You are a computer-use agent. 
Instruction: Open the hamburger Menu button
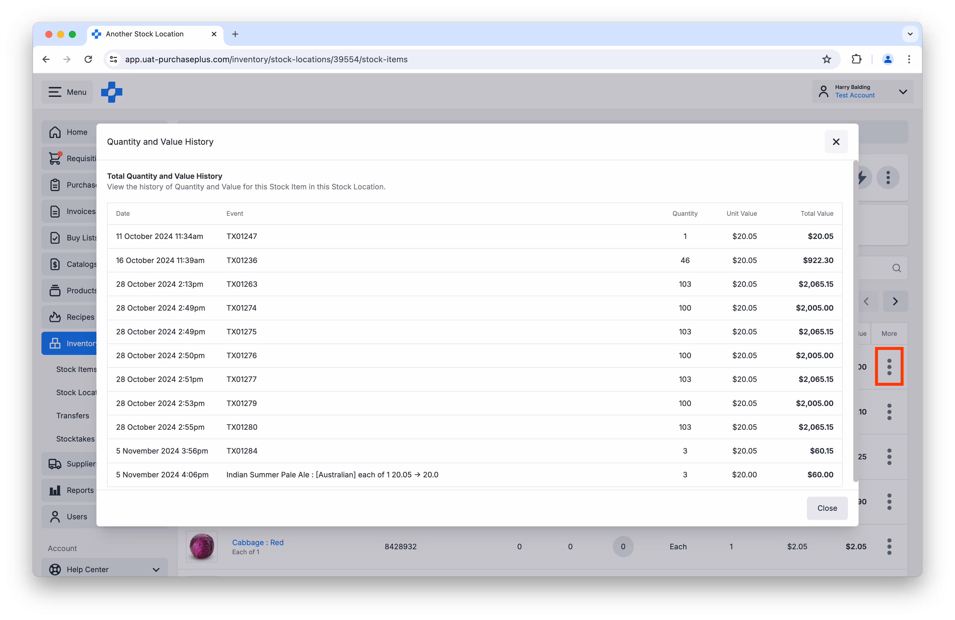(67, 92)
